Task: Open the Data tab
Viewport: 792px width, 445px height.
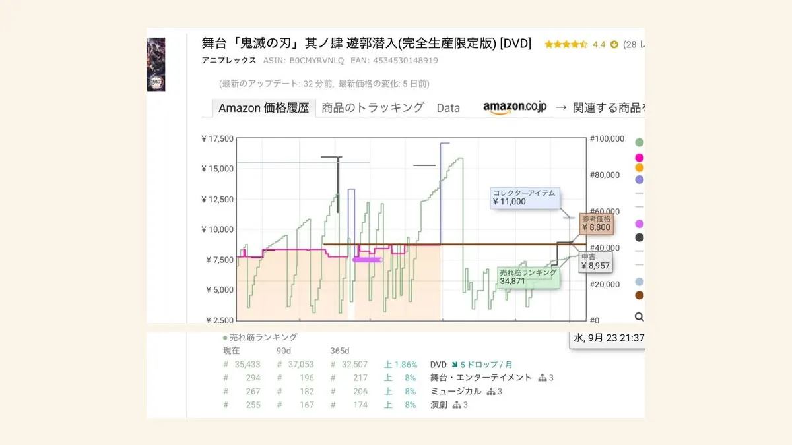Action: (448, 108)
